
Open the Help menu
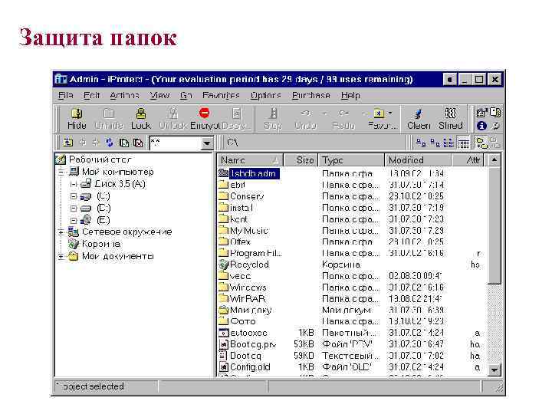click(x=350, y=95)
